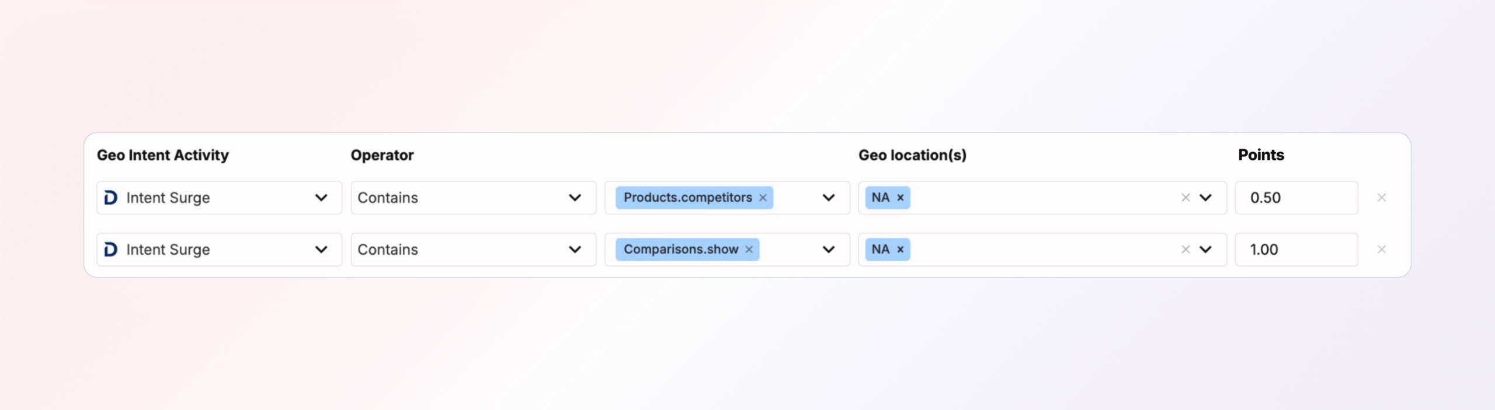Open geo location dropdown in first row
Viewport: 1495px width, 410px height.
coord(1206,198)
